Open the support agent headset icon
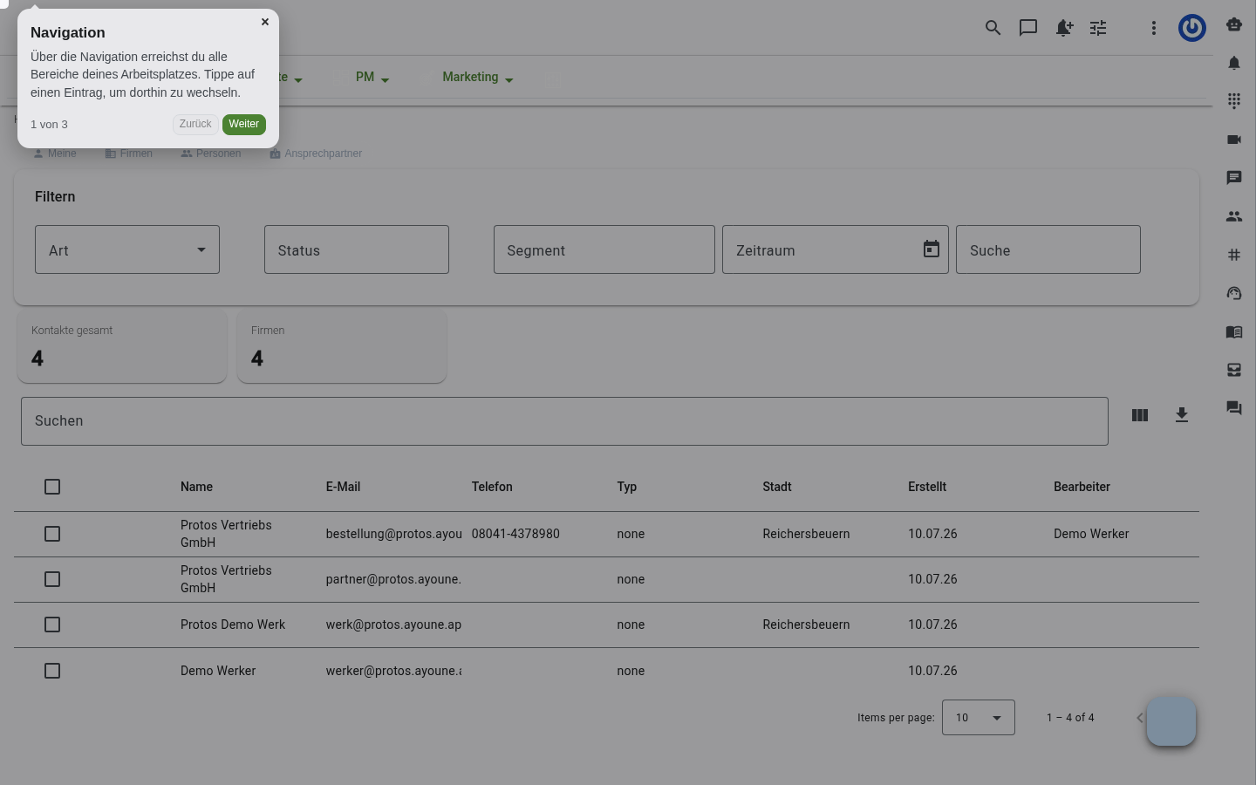This screenshot has width=1256, height=785. point(1234,293)
